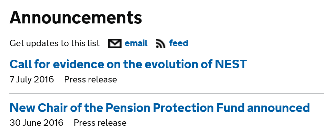Click the RSS feed icon
This screenshot has width=324, height=136.
coord(161,43)
